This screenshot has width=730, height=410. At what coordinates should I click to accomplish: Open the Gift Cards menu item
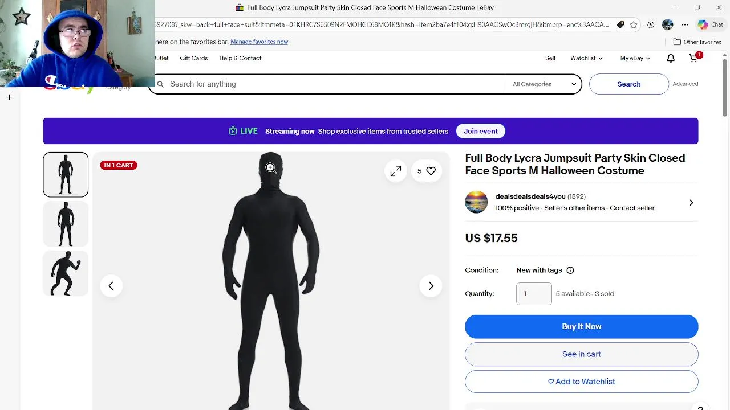(193, 58)
